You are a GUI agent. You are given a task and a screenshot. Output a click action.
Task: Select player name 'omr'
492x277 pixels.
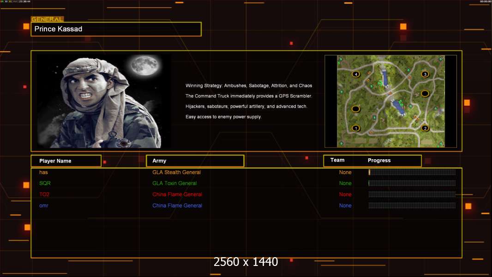pyautogui.click(x=43, y=206)
